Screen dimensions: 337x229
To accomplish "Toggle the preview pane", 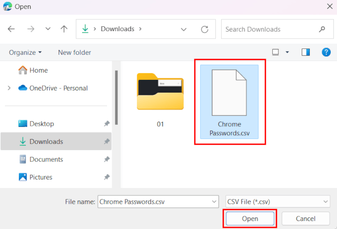I will (305, 52).
